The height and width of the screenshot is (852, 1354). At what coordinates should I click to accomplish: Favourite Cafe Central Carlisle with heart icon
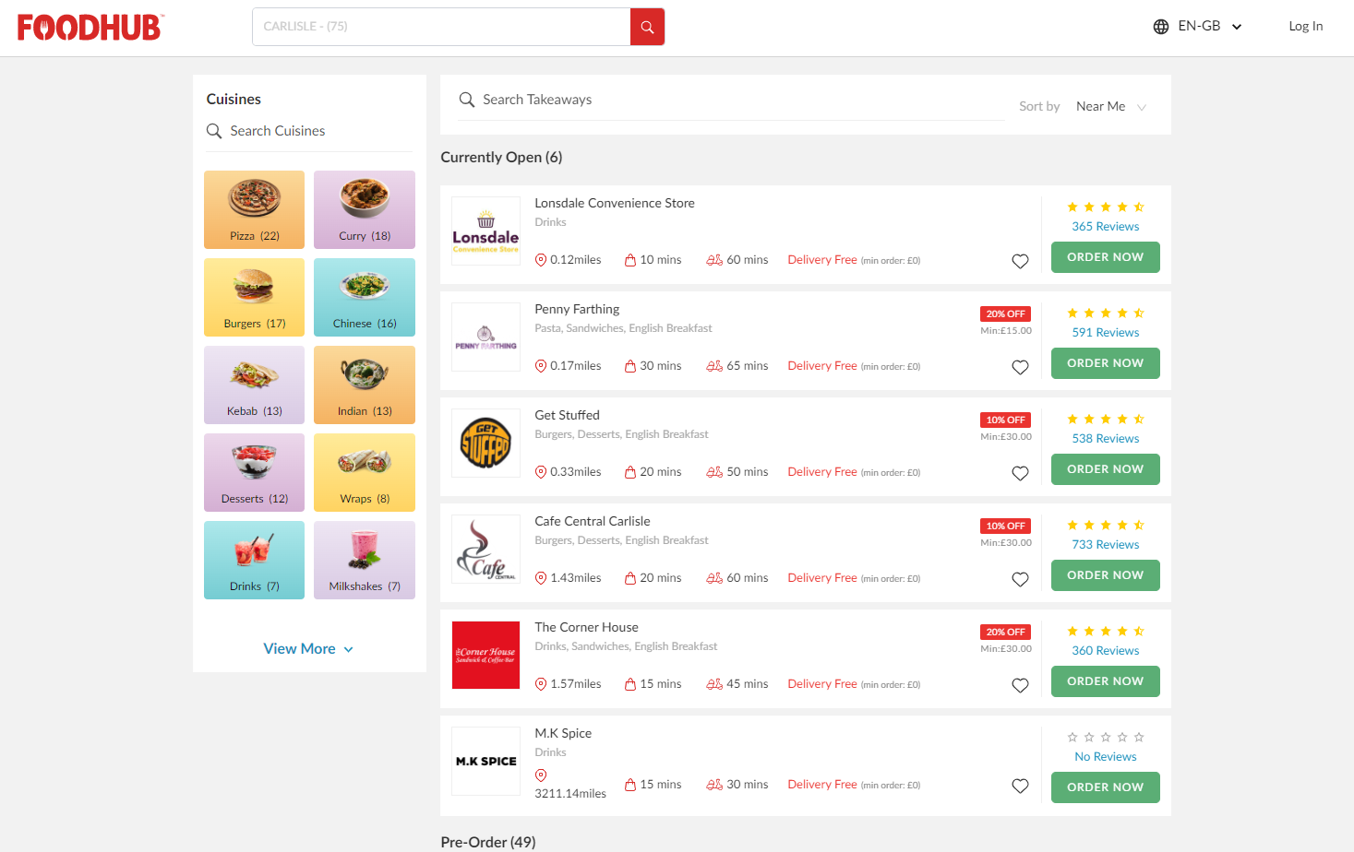[1020, 579]
